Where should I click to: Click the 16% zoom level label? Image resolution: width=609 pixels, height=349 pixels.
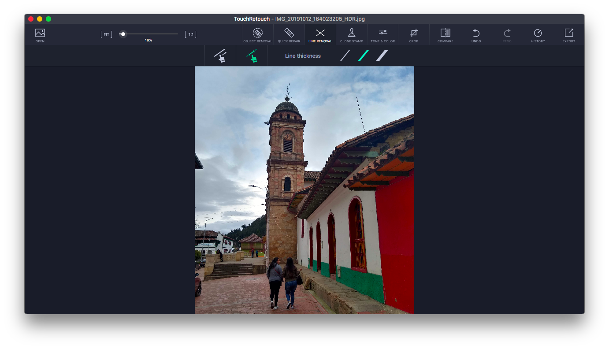point(149,40)
